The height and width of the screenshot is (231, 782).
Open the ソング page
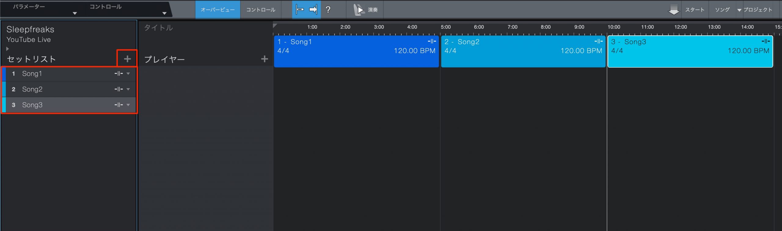point(722,10)
